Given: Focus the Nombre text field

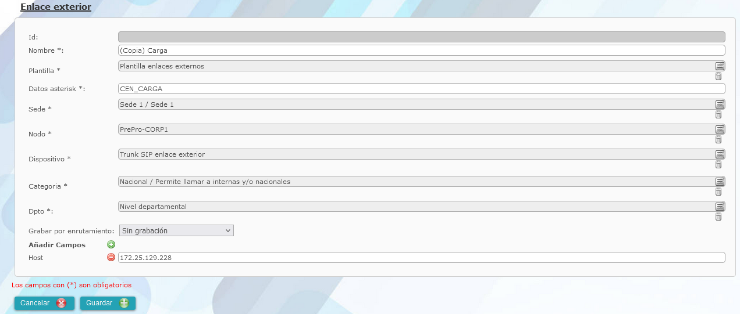Looking at the screenshot, I should point(422,50).
